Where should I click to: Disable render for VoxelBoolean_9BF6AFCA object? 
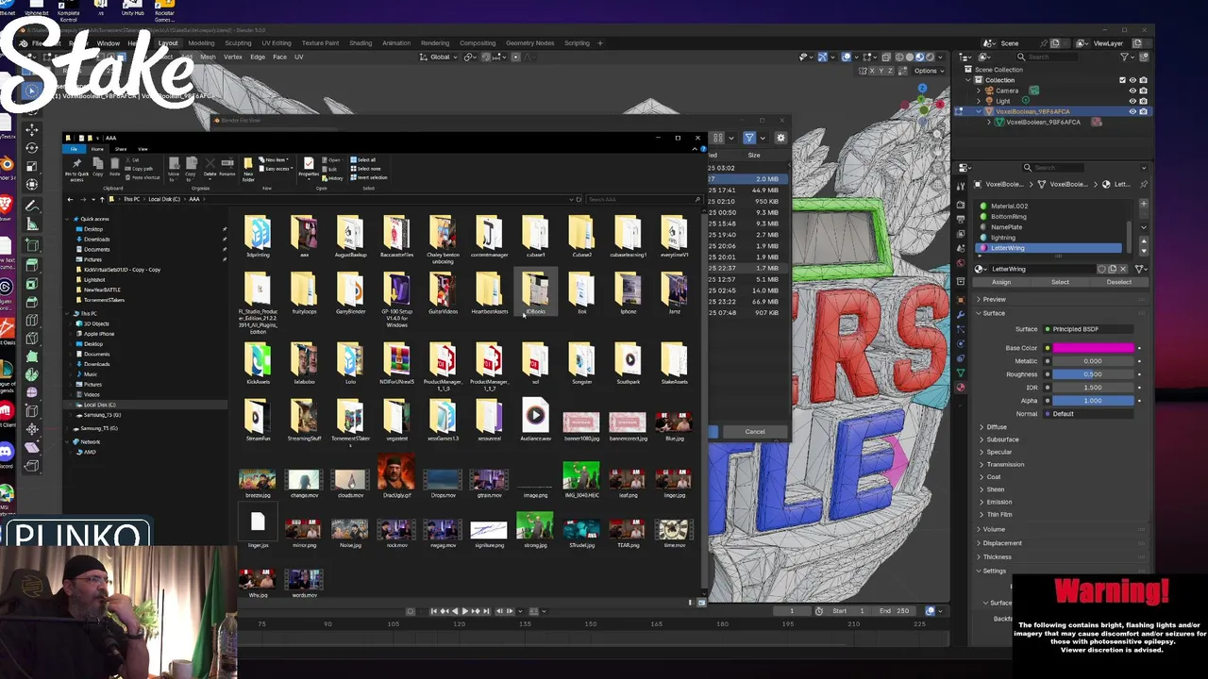pyautogui.click(x=1144, y=111)
